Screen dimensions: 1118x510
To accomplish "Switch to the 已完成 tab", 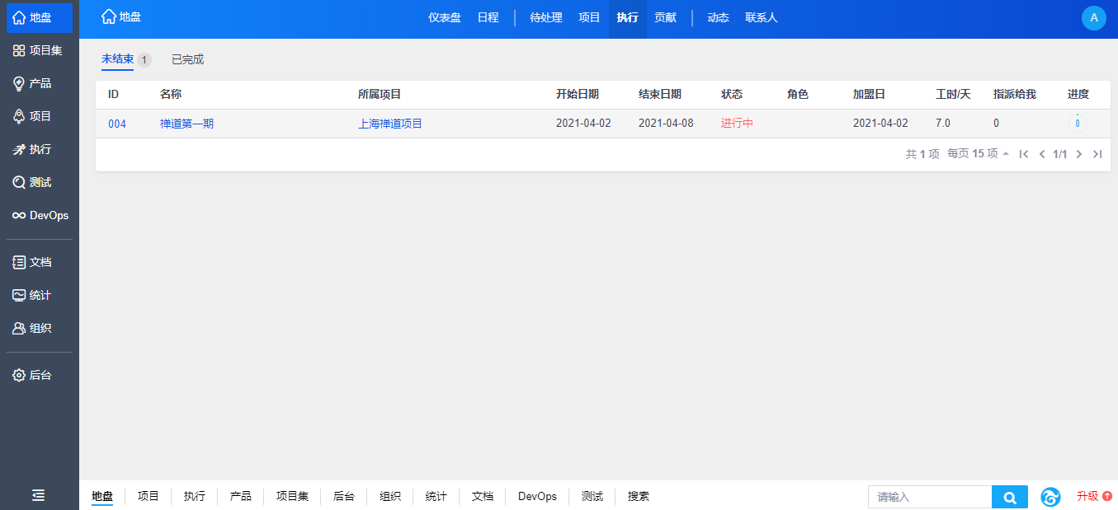I will [187, 59].
